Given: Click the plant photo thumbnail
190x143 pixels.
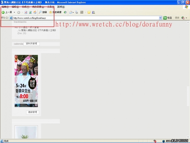Looking at the screenshot, I should click(x=26, y=132).
